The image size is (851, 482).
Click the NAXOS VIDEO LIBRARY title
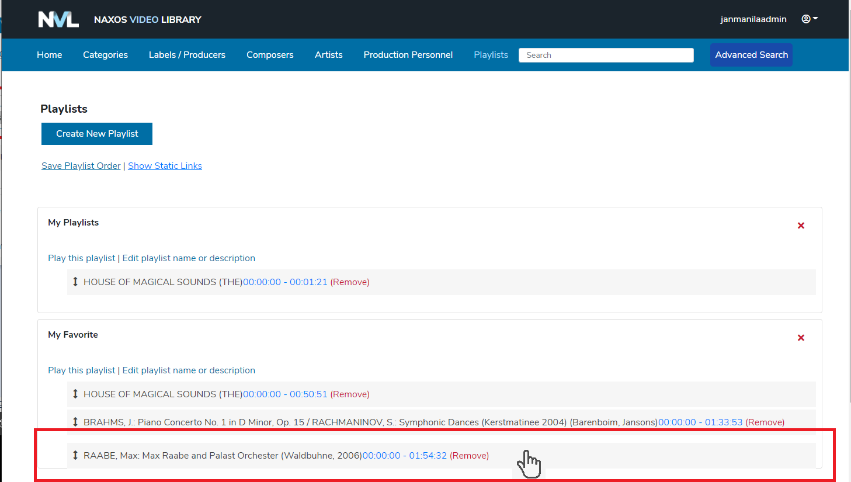pos(148,20)
